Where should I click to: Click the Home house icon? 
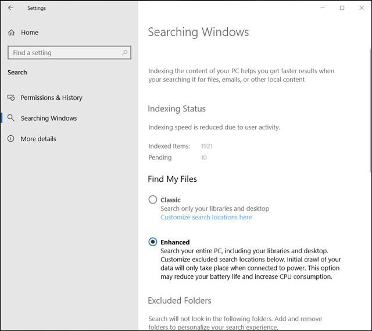point(11,33)
